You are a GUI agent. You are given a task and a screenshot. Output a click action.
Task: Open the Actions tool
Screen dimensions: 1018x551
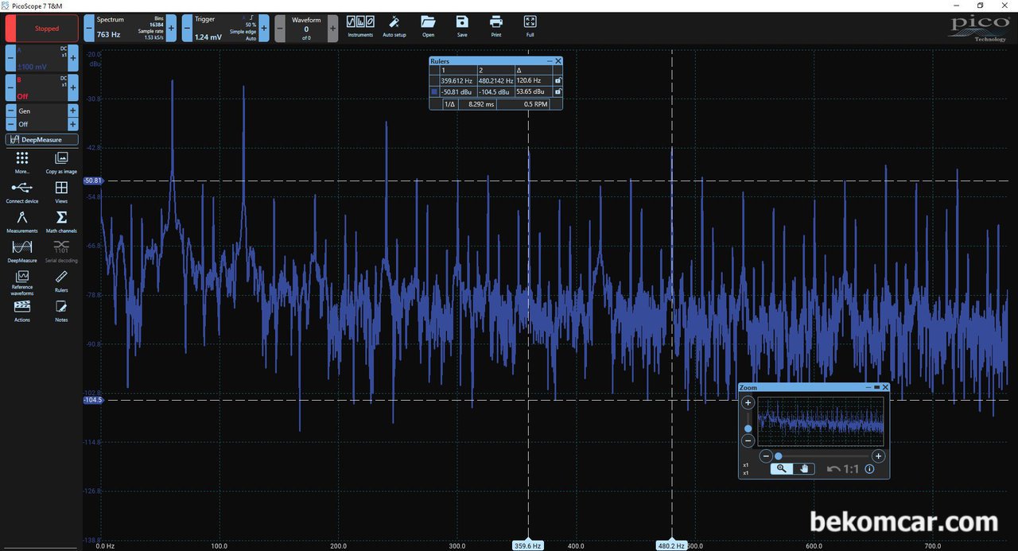pyautogui.click(x=22, y=311)
